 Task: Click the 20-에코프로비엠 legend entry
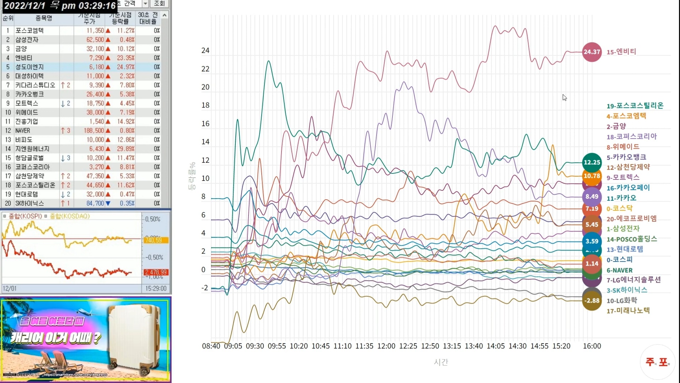(631, 219)
